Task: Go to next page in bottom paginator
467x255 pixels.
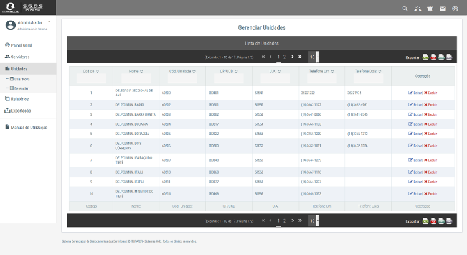Action: (x=293, y=221)
